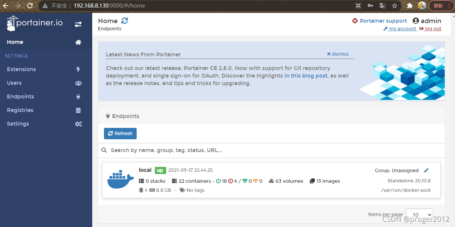
Task: Click the green up status badge
Action: tap(160, 170)
